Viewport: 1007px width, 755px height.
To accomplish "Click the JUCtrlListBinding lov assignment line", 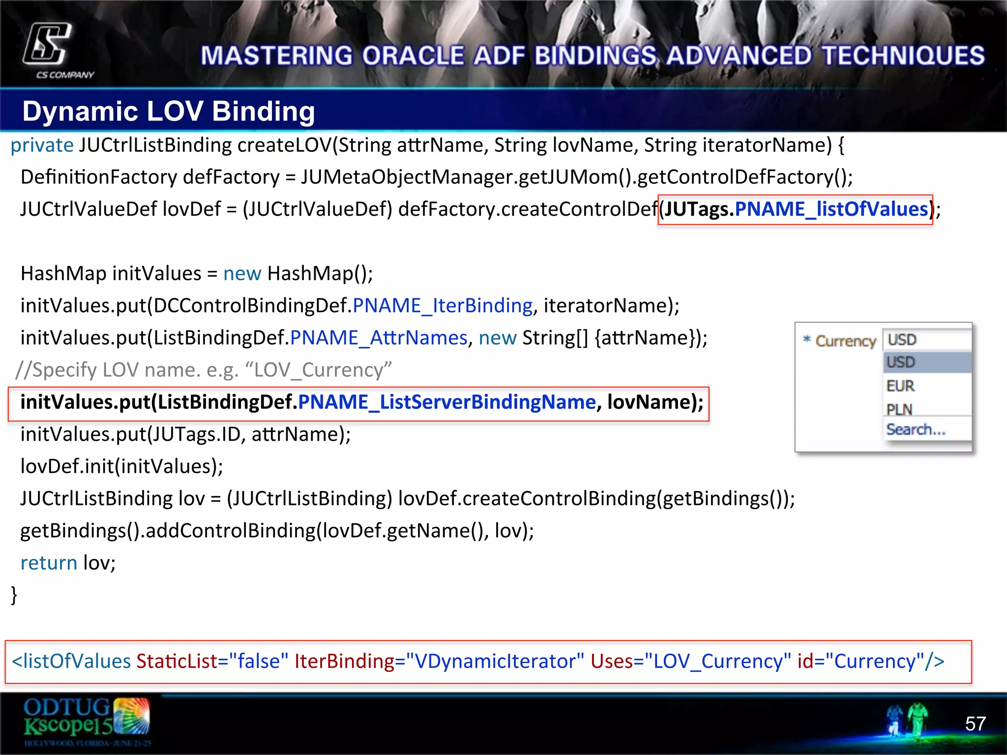I will click(x=407, y=499).
